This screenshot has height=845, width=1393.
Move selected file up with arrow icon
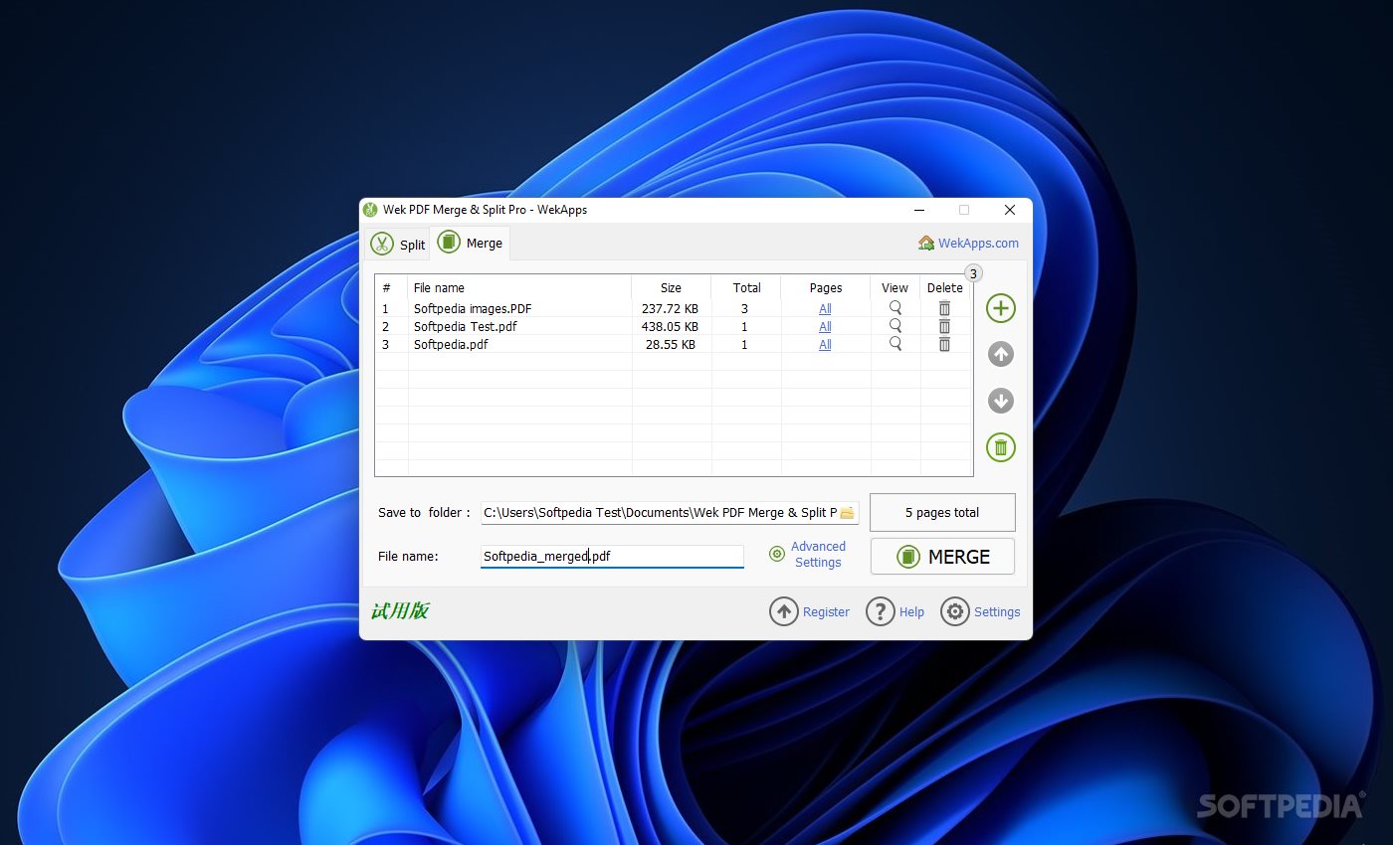coord(1001,354)
